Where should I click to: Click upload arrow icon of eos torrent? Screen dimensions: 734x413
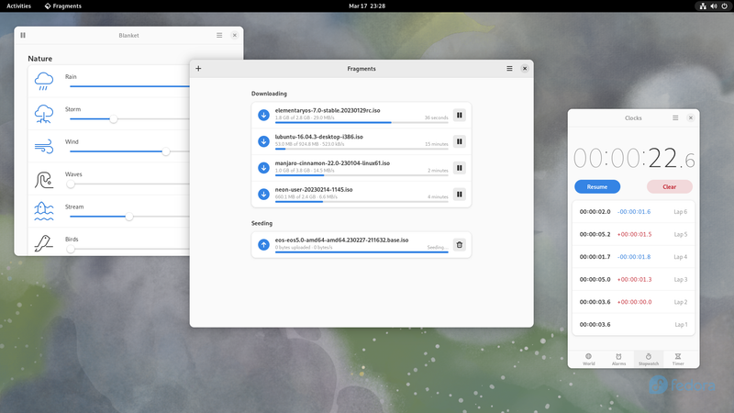pos(263,245)
